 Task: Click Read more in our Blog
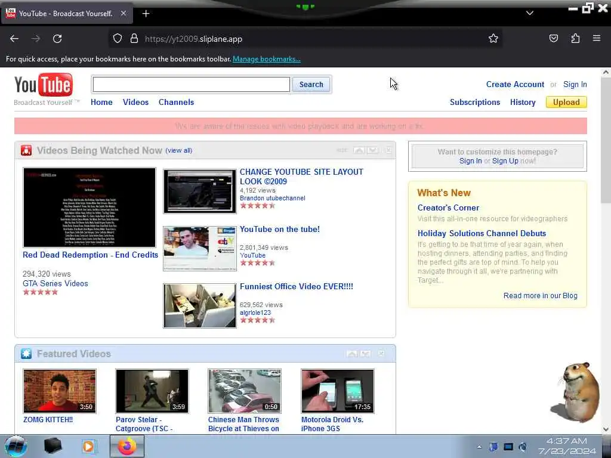click(x=540, y=296)
